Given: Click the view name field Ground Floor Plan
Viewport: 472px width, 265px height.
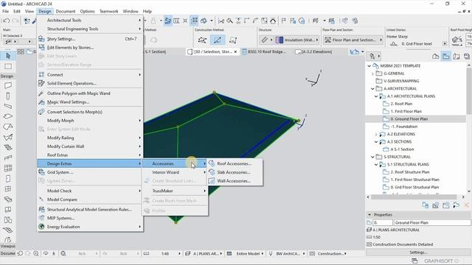Looking at the screenshot, I should [432, 222].
